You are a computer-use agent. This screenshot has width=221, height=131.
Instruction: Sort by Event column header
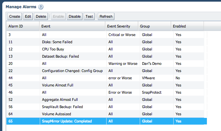(72, 26)
